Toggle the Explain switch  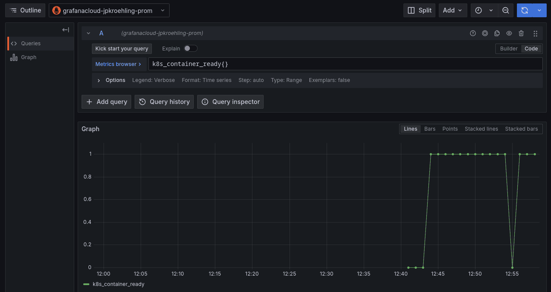[190, 48]
